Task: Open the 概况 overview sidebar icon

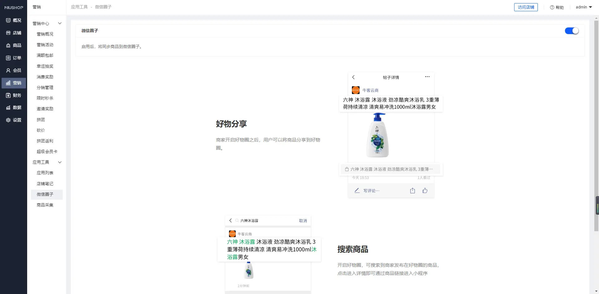Action: [x=13, y=20]
